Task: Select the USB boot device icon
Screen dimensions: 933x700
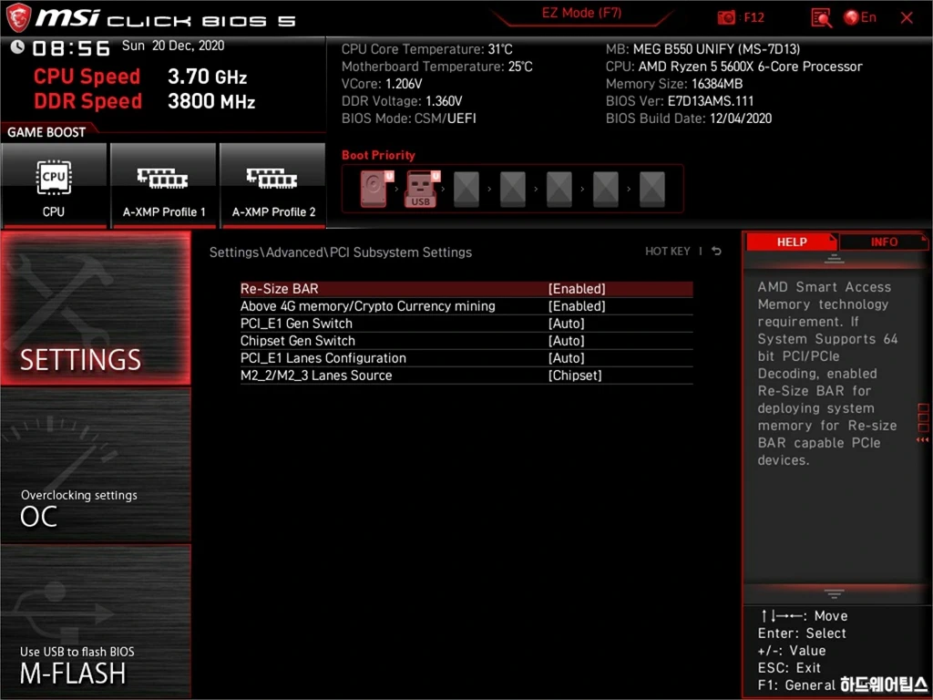Action: pyautogui.click(x=422, y=189)
